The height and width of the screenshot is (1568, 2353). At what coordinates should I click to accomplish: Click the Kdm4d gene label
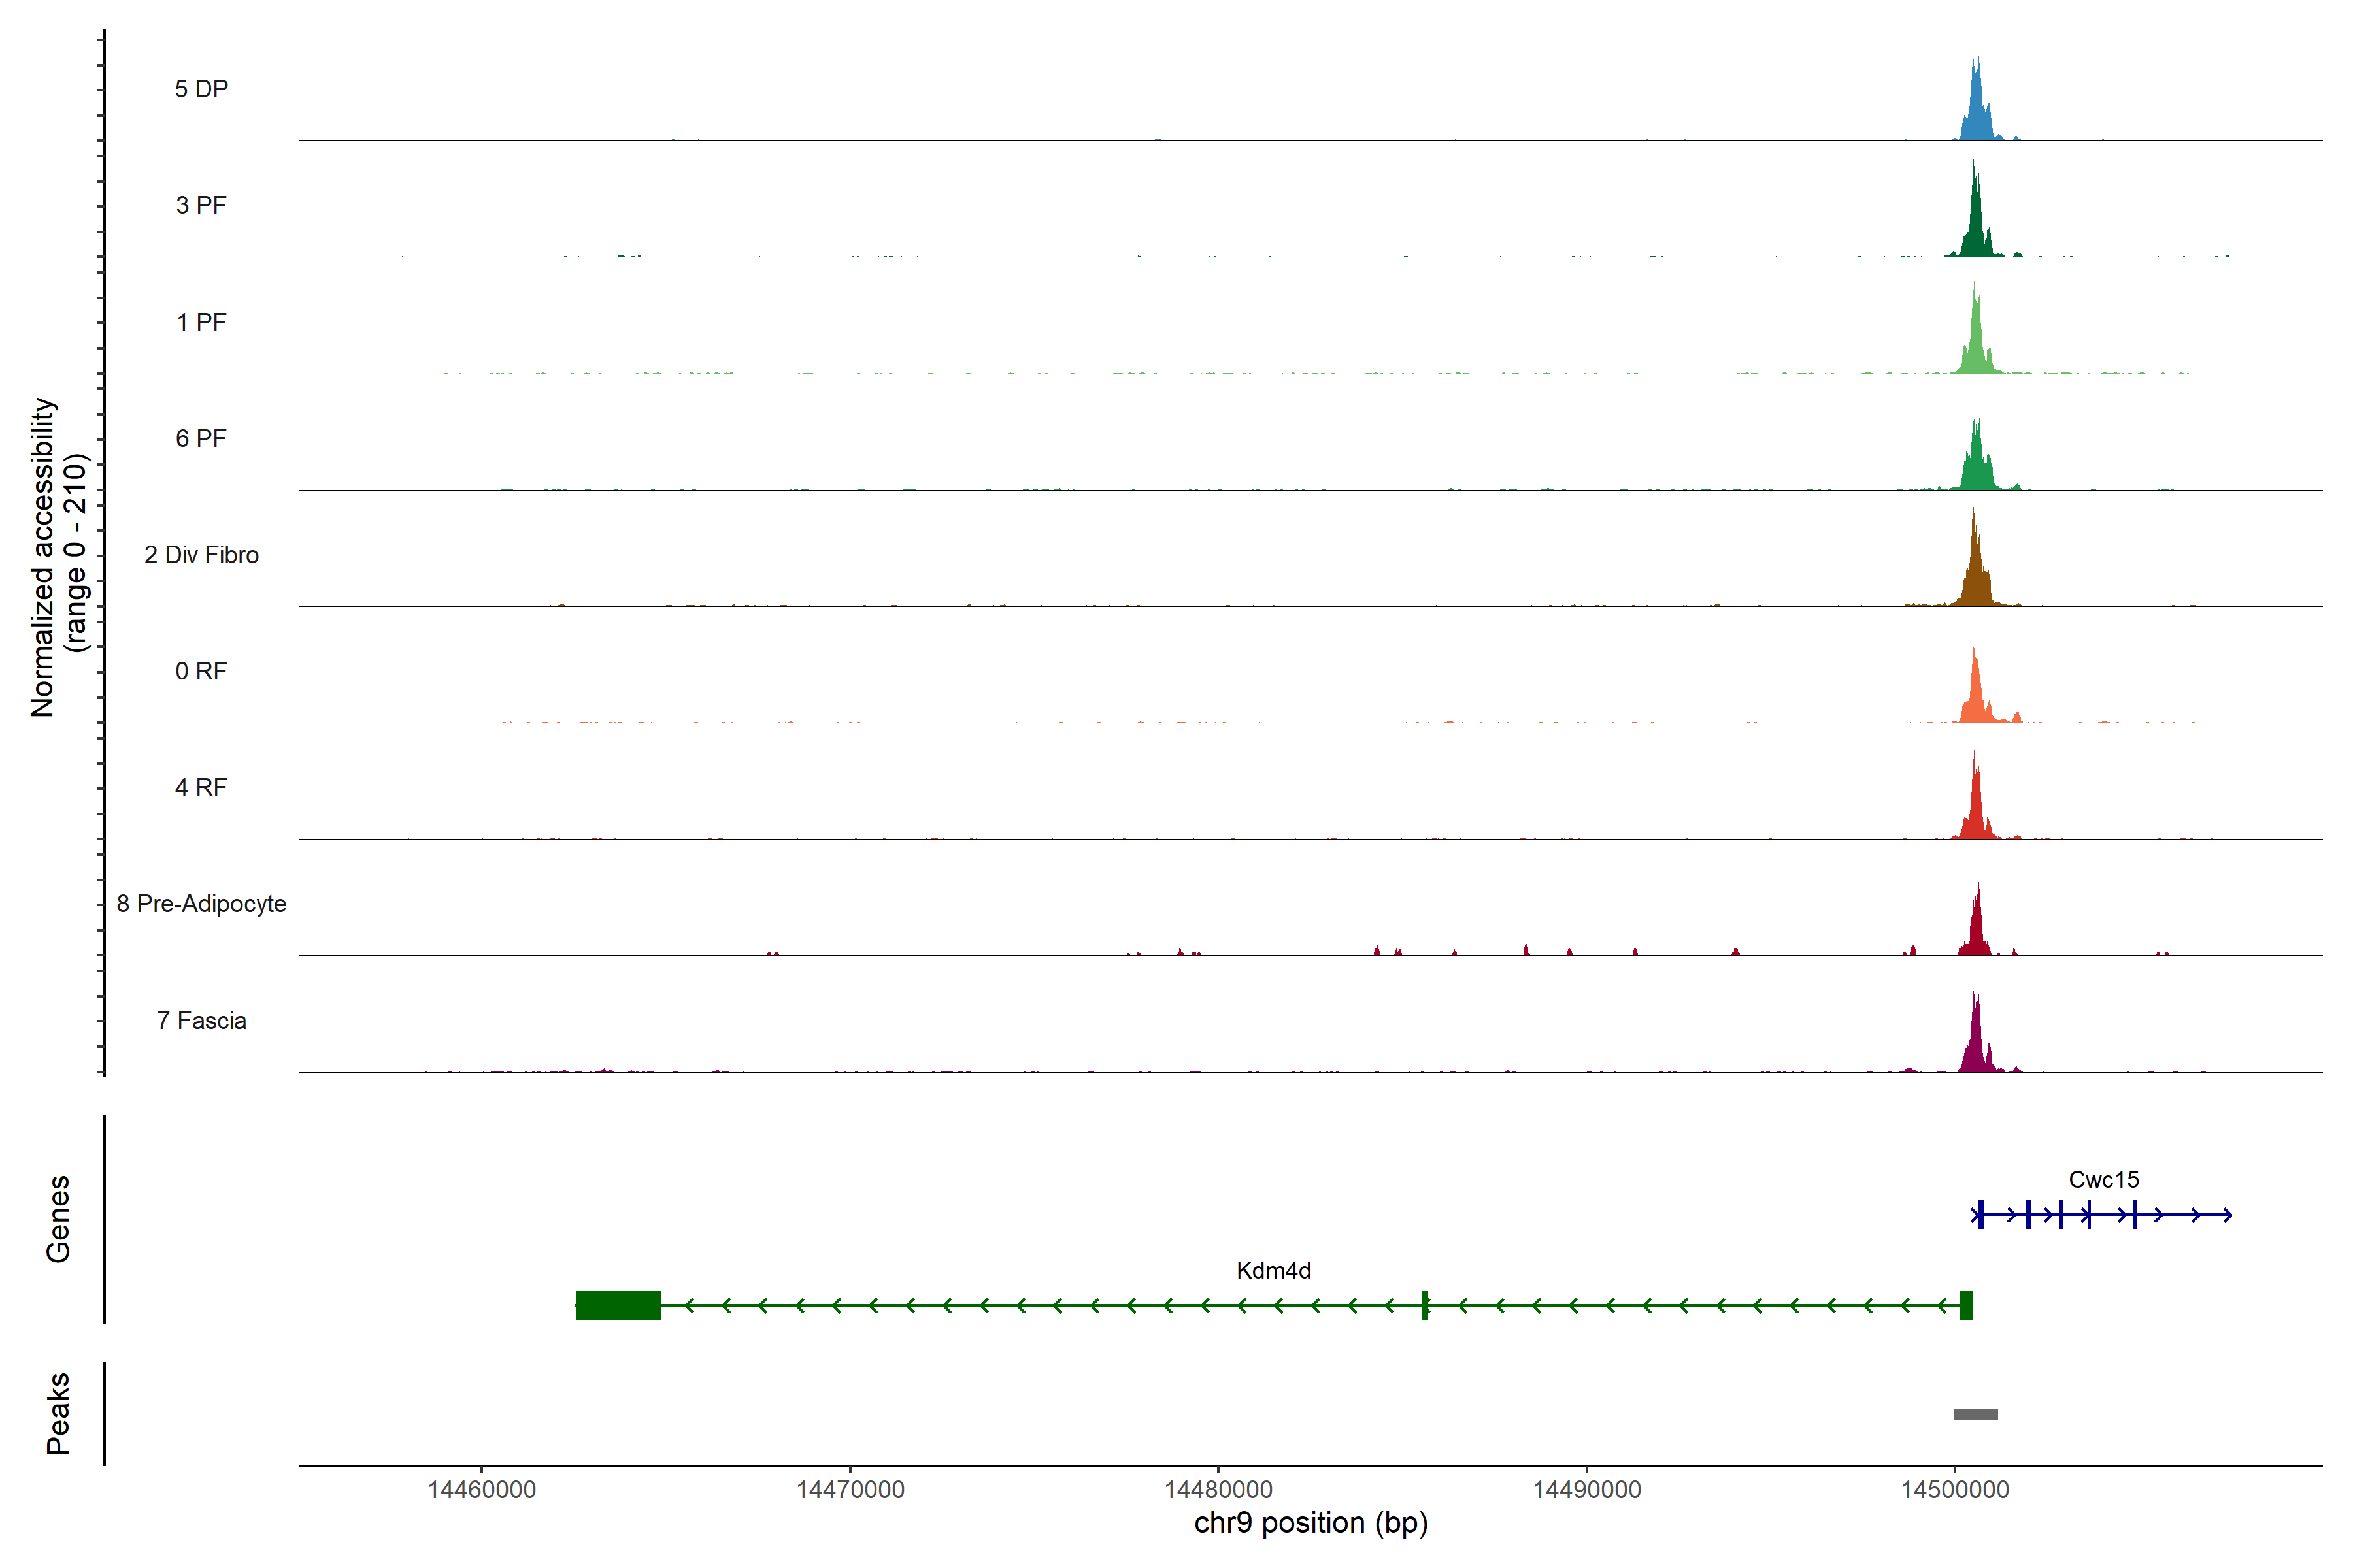pos(1273,1271)
